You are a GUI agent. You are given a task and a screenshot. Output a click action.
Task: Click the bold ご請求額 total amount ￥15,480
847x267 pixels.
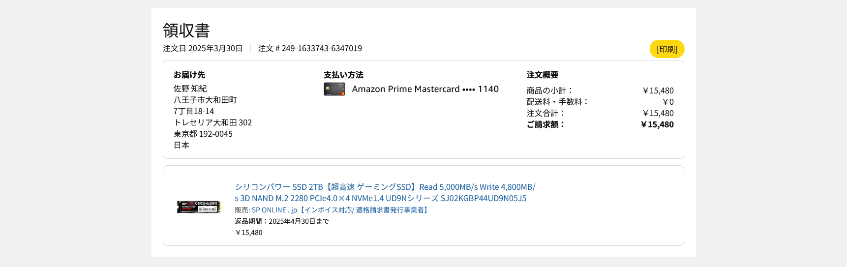(657, 124)
